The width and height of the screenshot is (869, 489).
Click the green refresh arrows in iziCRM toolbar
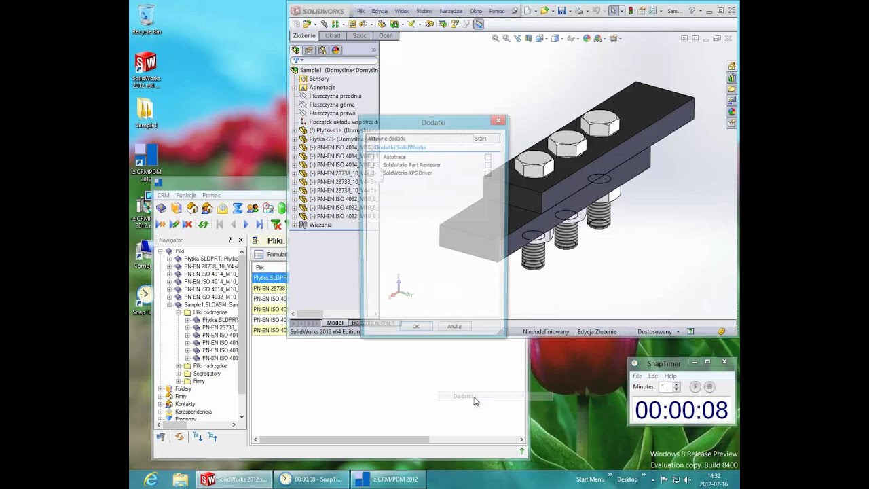[203, 224]
